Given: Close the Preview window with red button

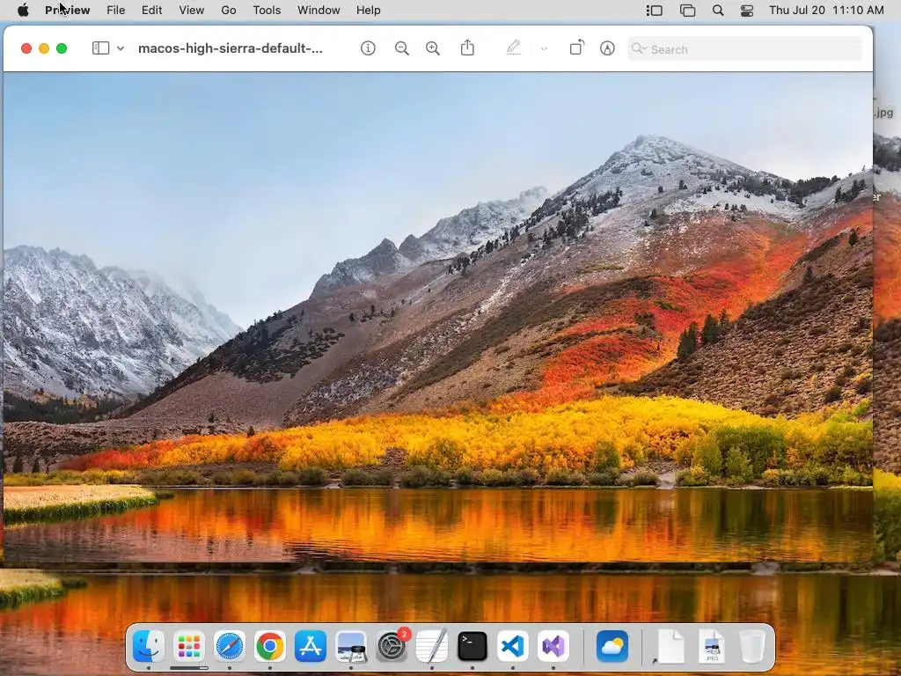Looking at the screenshot, I should point(26,48).
